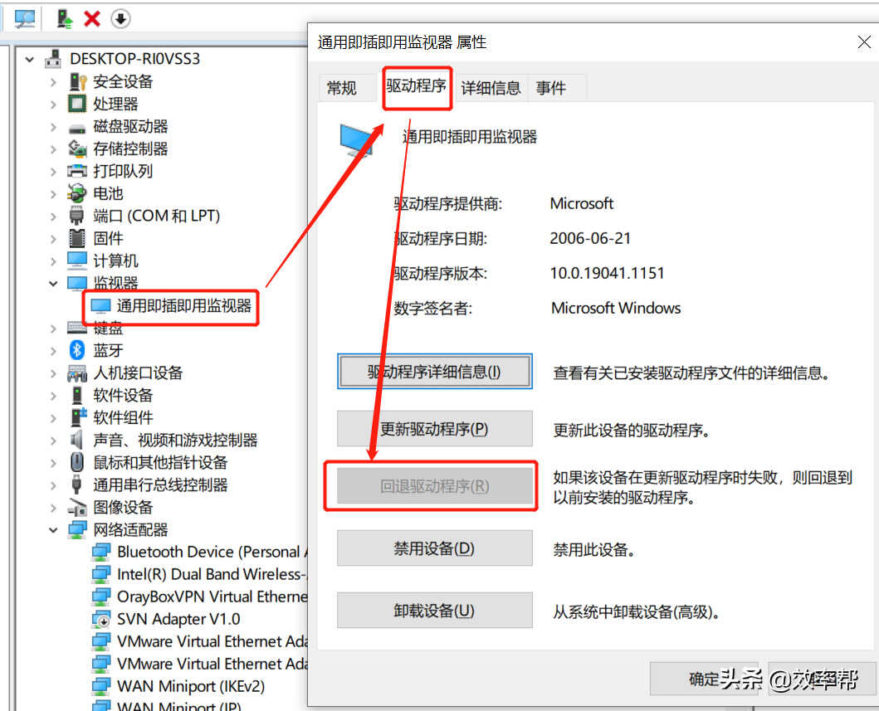Click the SVN Adapter V1.0 network icon

click(x=101, y=619)
